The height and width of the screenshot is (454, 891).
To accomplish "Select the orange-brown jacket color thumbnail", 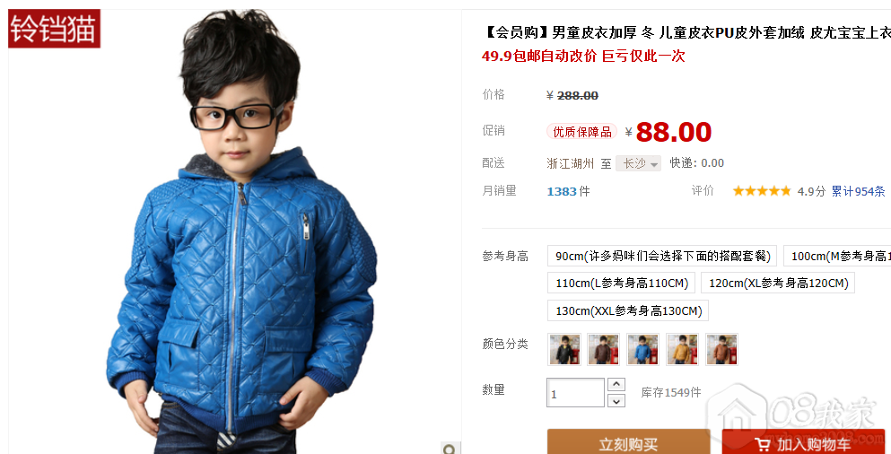I will [x=721, y=349].
